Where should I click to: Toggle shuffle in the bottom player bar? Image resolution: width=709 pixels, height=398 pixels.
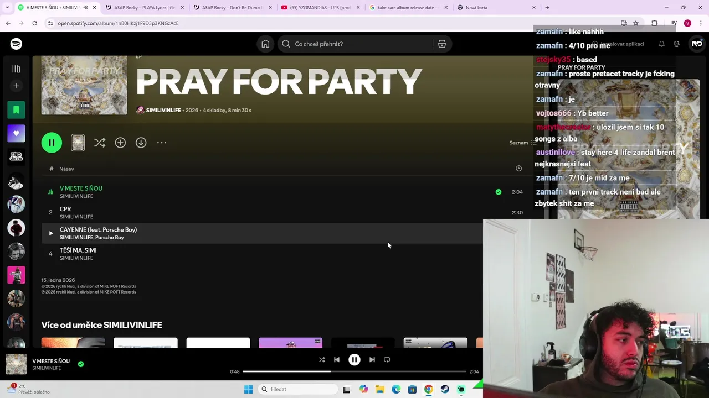click(322, 360)
